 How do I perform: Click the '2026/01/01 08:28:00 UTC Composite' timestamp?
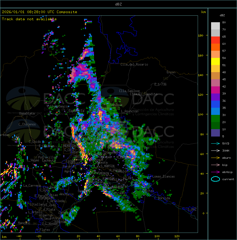pos(40,12)
